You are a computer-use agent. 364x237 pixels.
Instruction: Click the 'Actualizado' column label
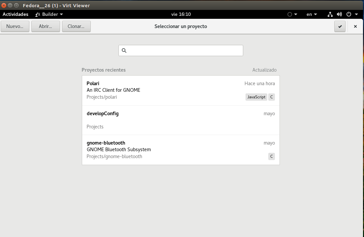264,70
